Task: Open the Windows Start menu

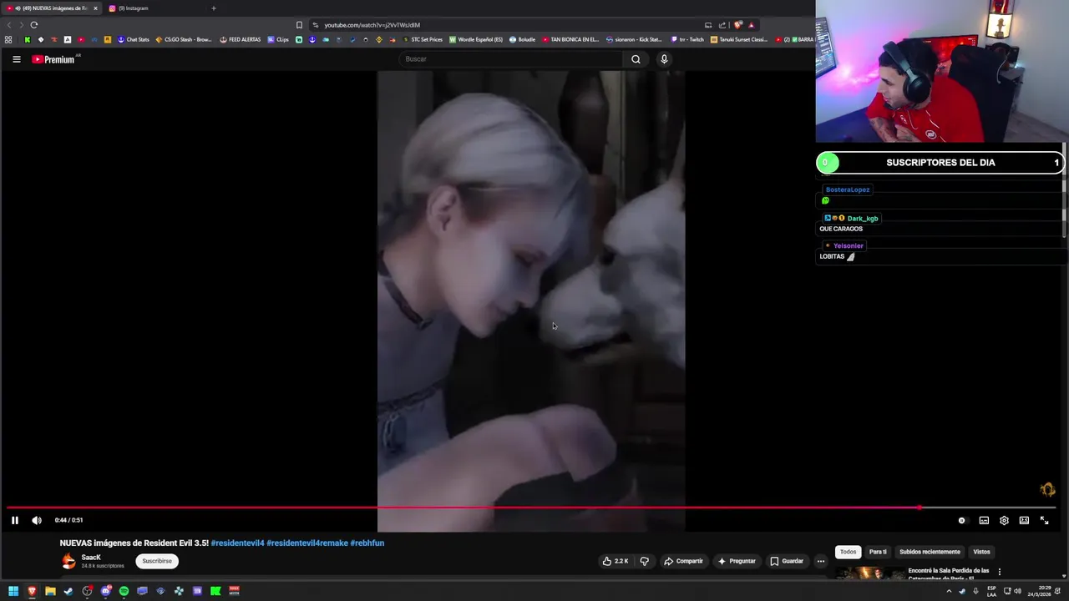Action: pyautogui.click(x=13, y=591)
